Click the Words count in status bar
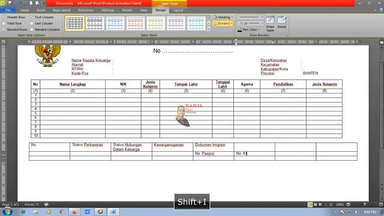 [x=32, y=204]
